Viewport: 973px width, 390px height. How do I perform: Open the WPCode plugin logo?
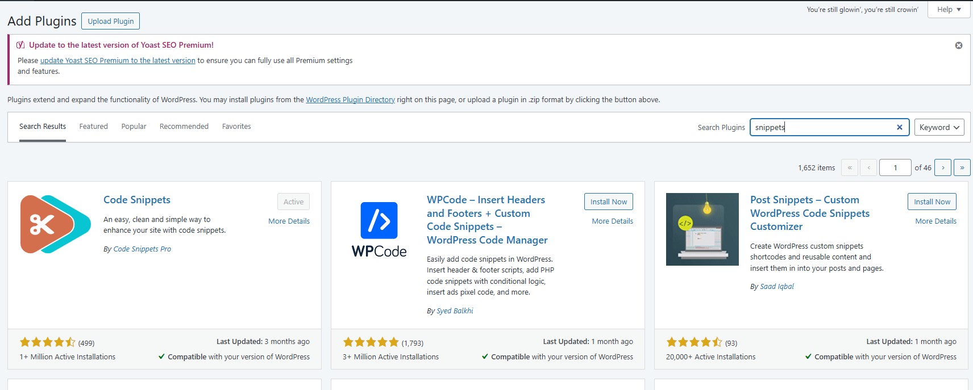click(379, 229)
